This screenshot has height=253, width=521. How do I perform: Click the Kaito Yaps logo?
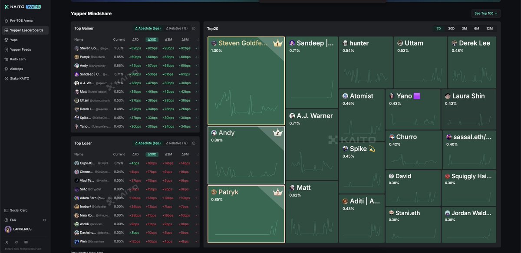[23, 7]
